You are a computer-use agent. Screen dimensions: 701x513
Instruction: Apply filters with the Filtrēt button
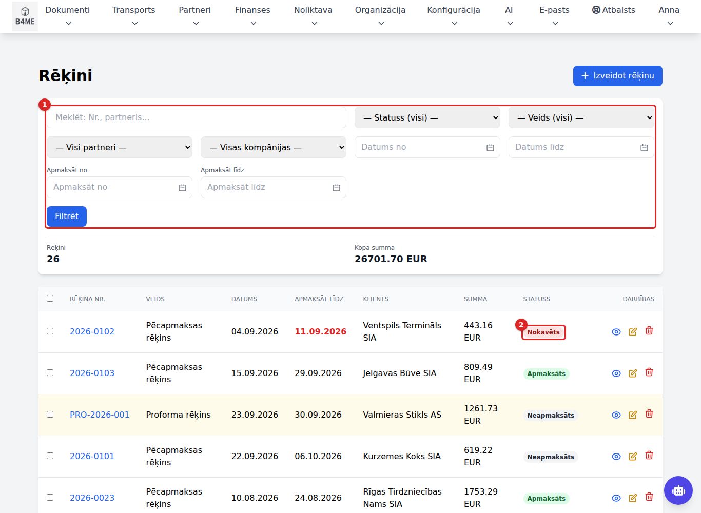67,216
